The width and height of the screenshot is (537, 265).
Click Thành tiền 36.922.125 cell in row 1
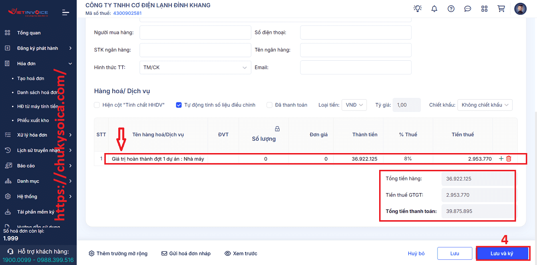point(358,159)
